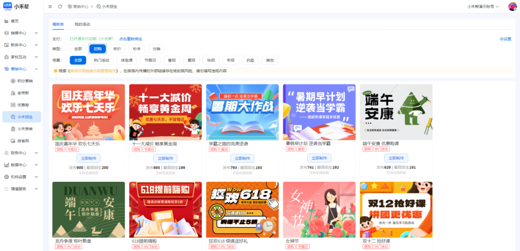Expand 财务中心 chevron
This screenshot has width=520, height=251.
point(36,153)
